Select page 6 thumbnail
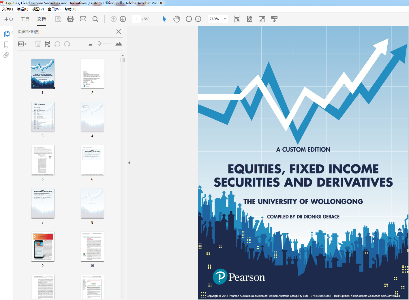Viewport: 409px width, 300px height. pos(92,160)
